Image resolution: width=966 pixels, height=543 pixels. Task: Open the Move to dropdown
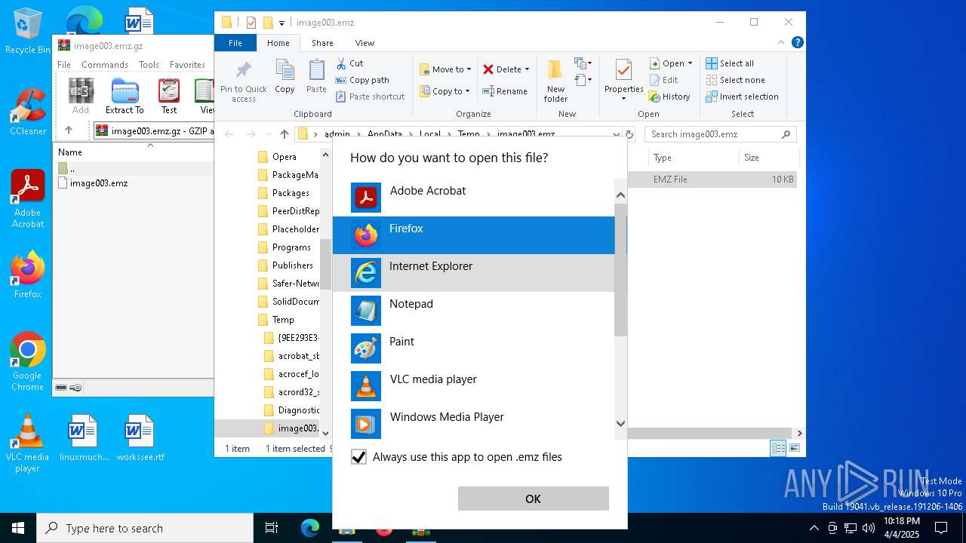pos(445,69)
